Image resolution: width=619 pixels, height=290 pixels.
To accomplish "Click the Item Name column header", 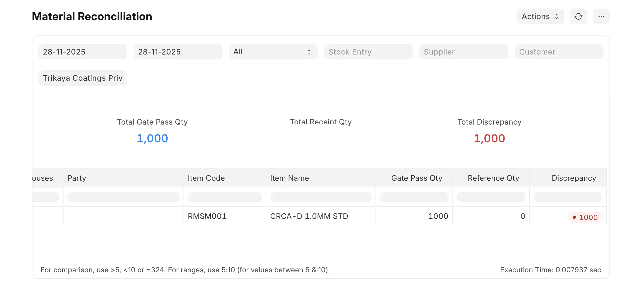I will tap(321, 178).
